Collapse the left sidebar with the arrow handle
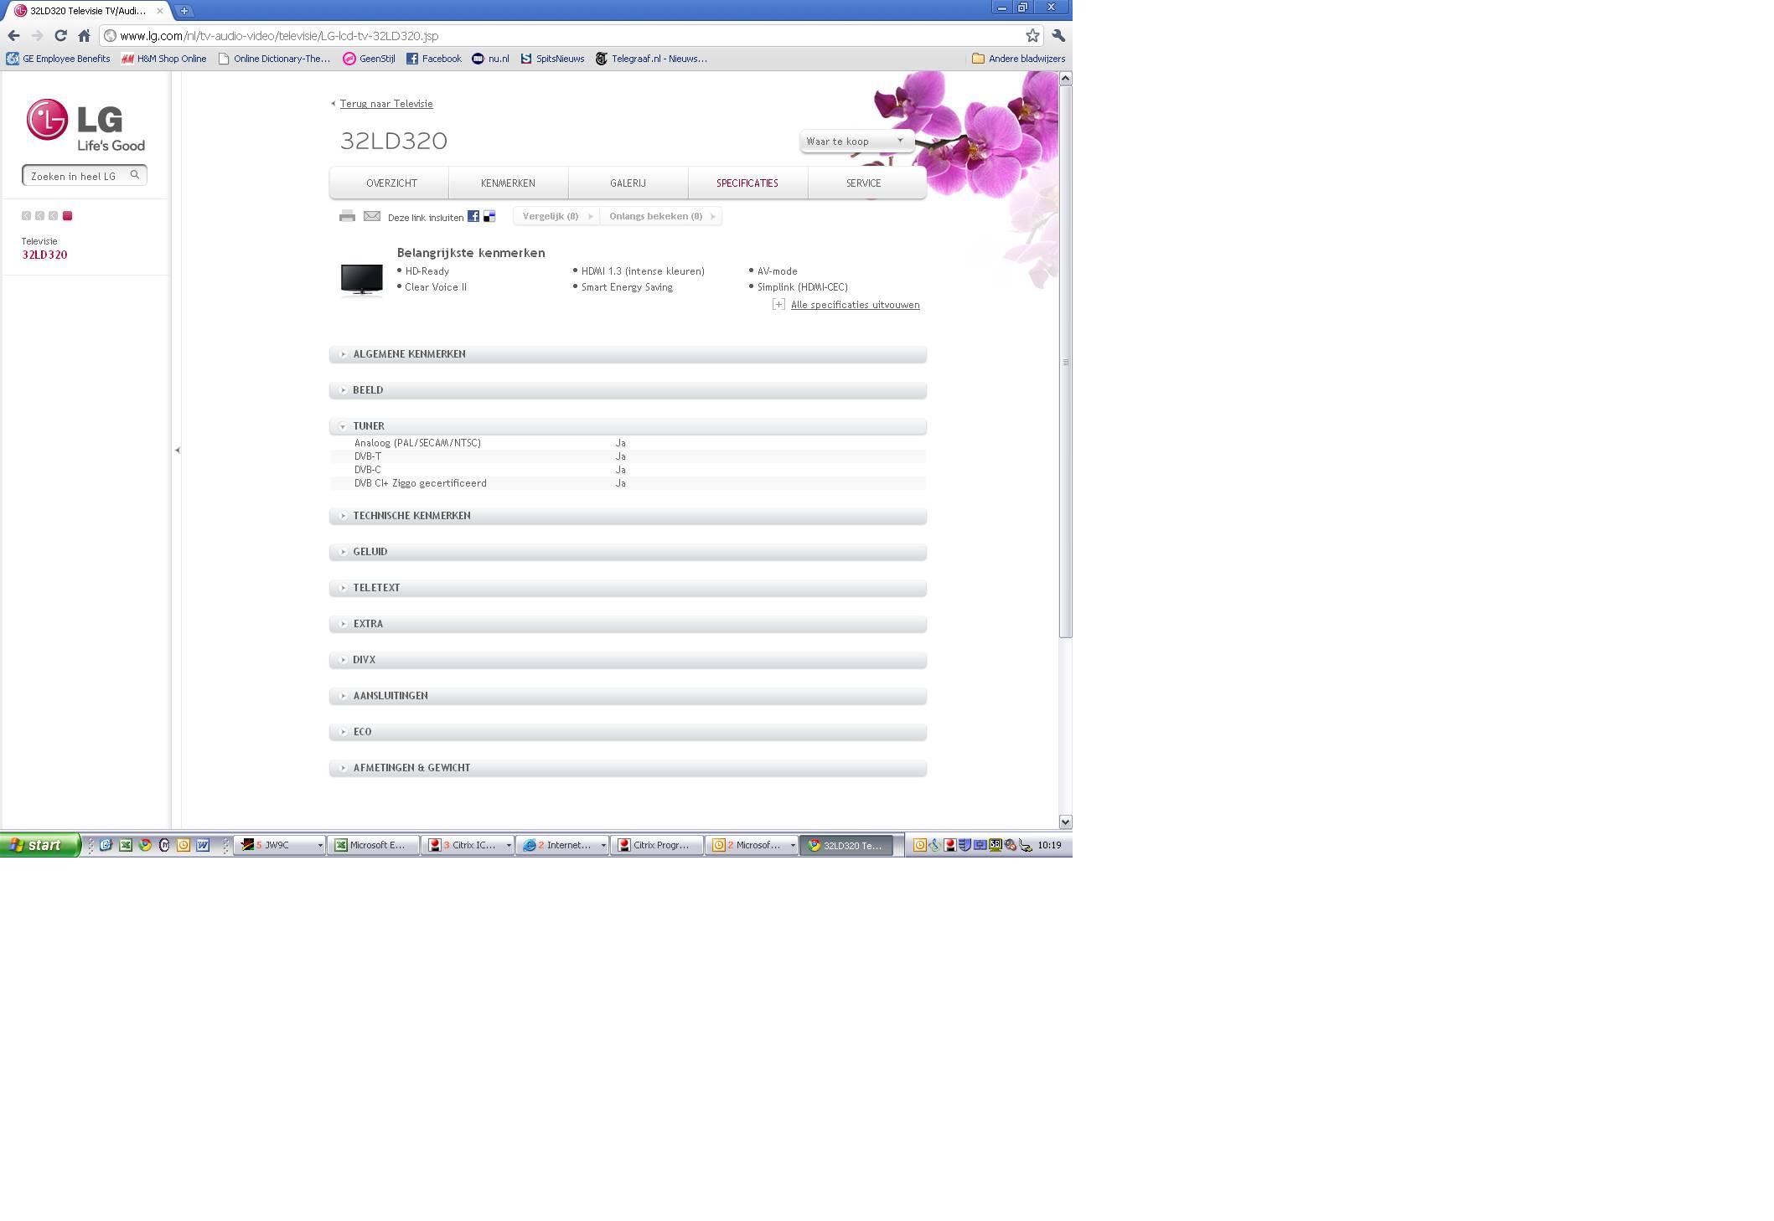This screenshot has height=1221, width=1774. 177,451
